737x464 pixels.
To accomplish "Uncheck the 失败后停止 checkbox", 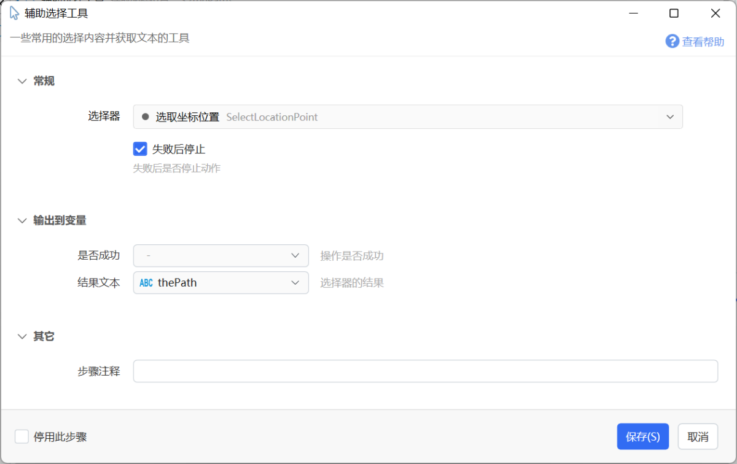I will (140, 149).
